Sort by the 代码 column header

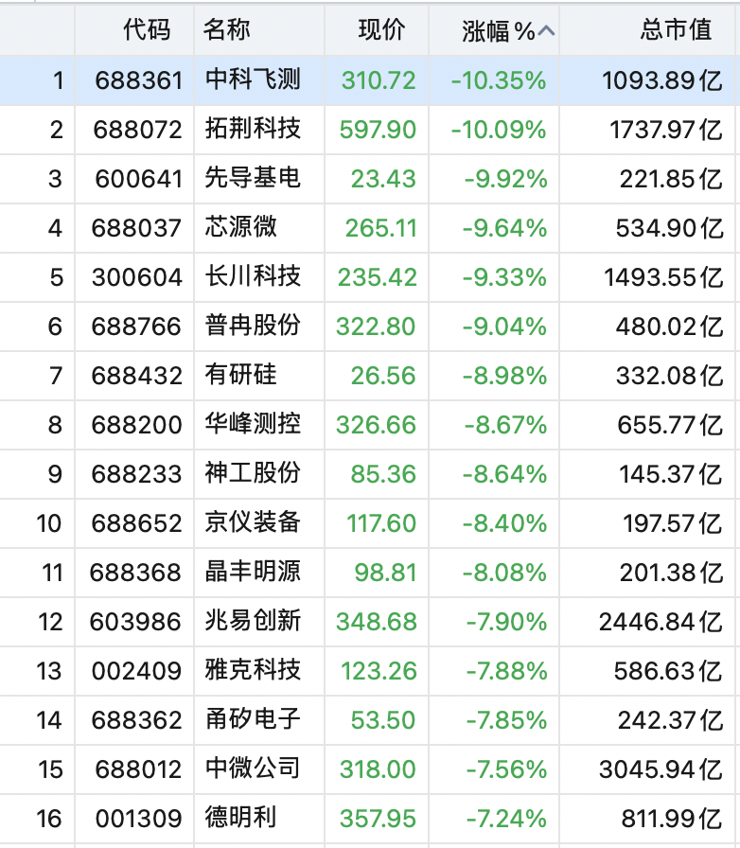(147, 29)
